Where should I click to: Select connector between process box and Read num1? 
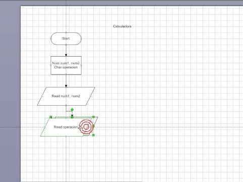[x=66, y=81]
